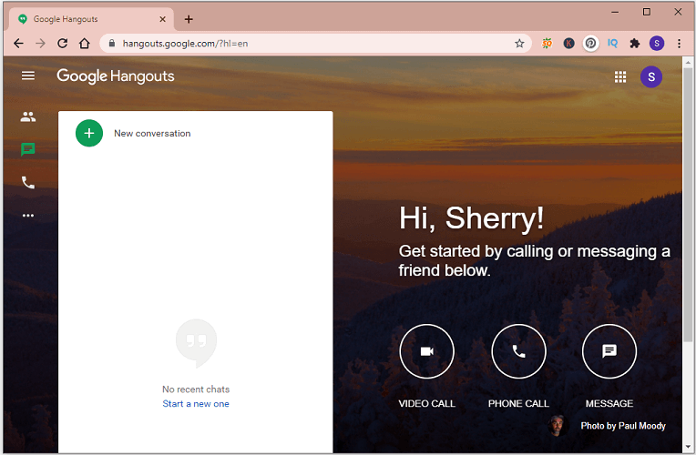
Task: Click the scrollbar down arrow
Action: pos(688,447)
